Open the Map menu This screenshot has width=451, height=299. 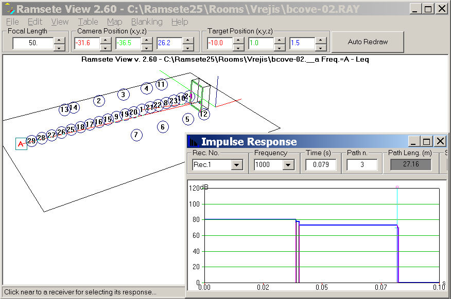(114, 22)
